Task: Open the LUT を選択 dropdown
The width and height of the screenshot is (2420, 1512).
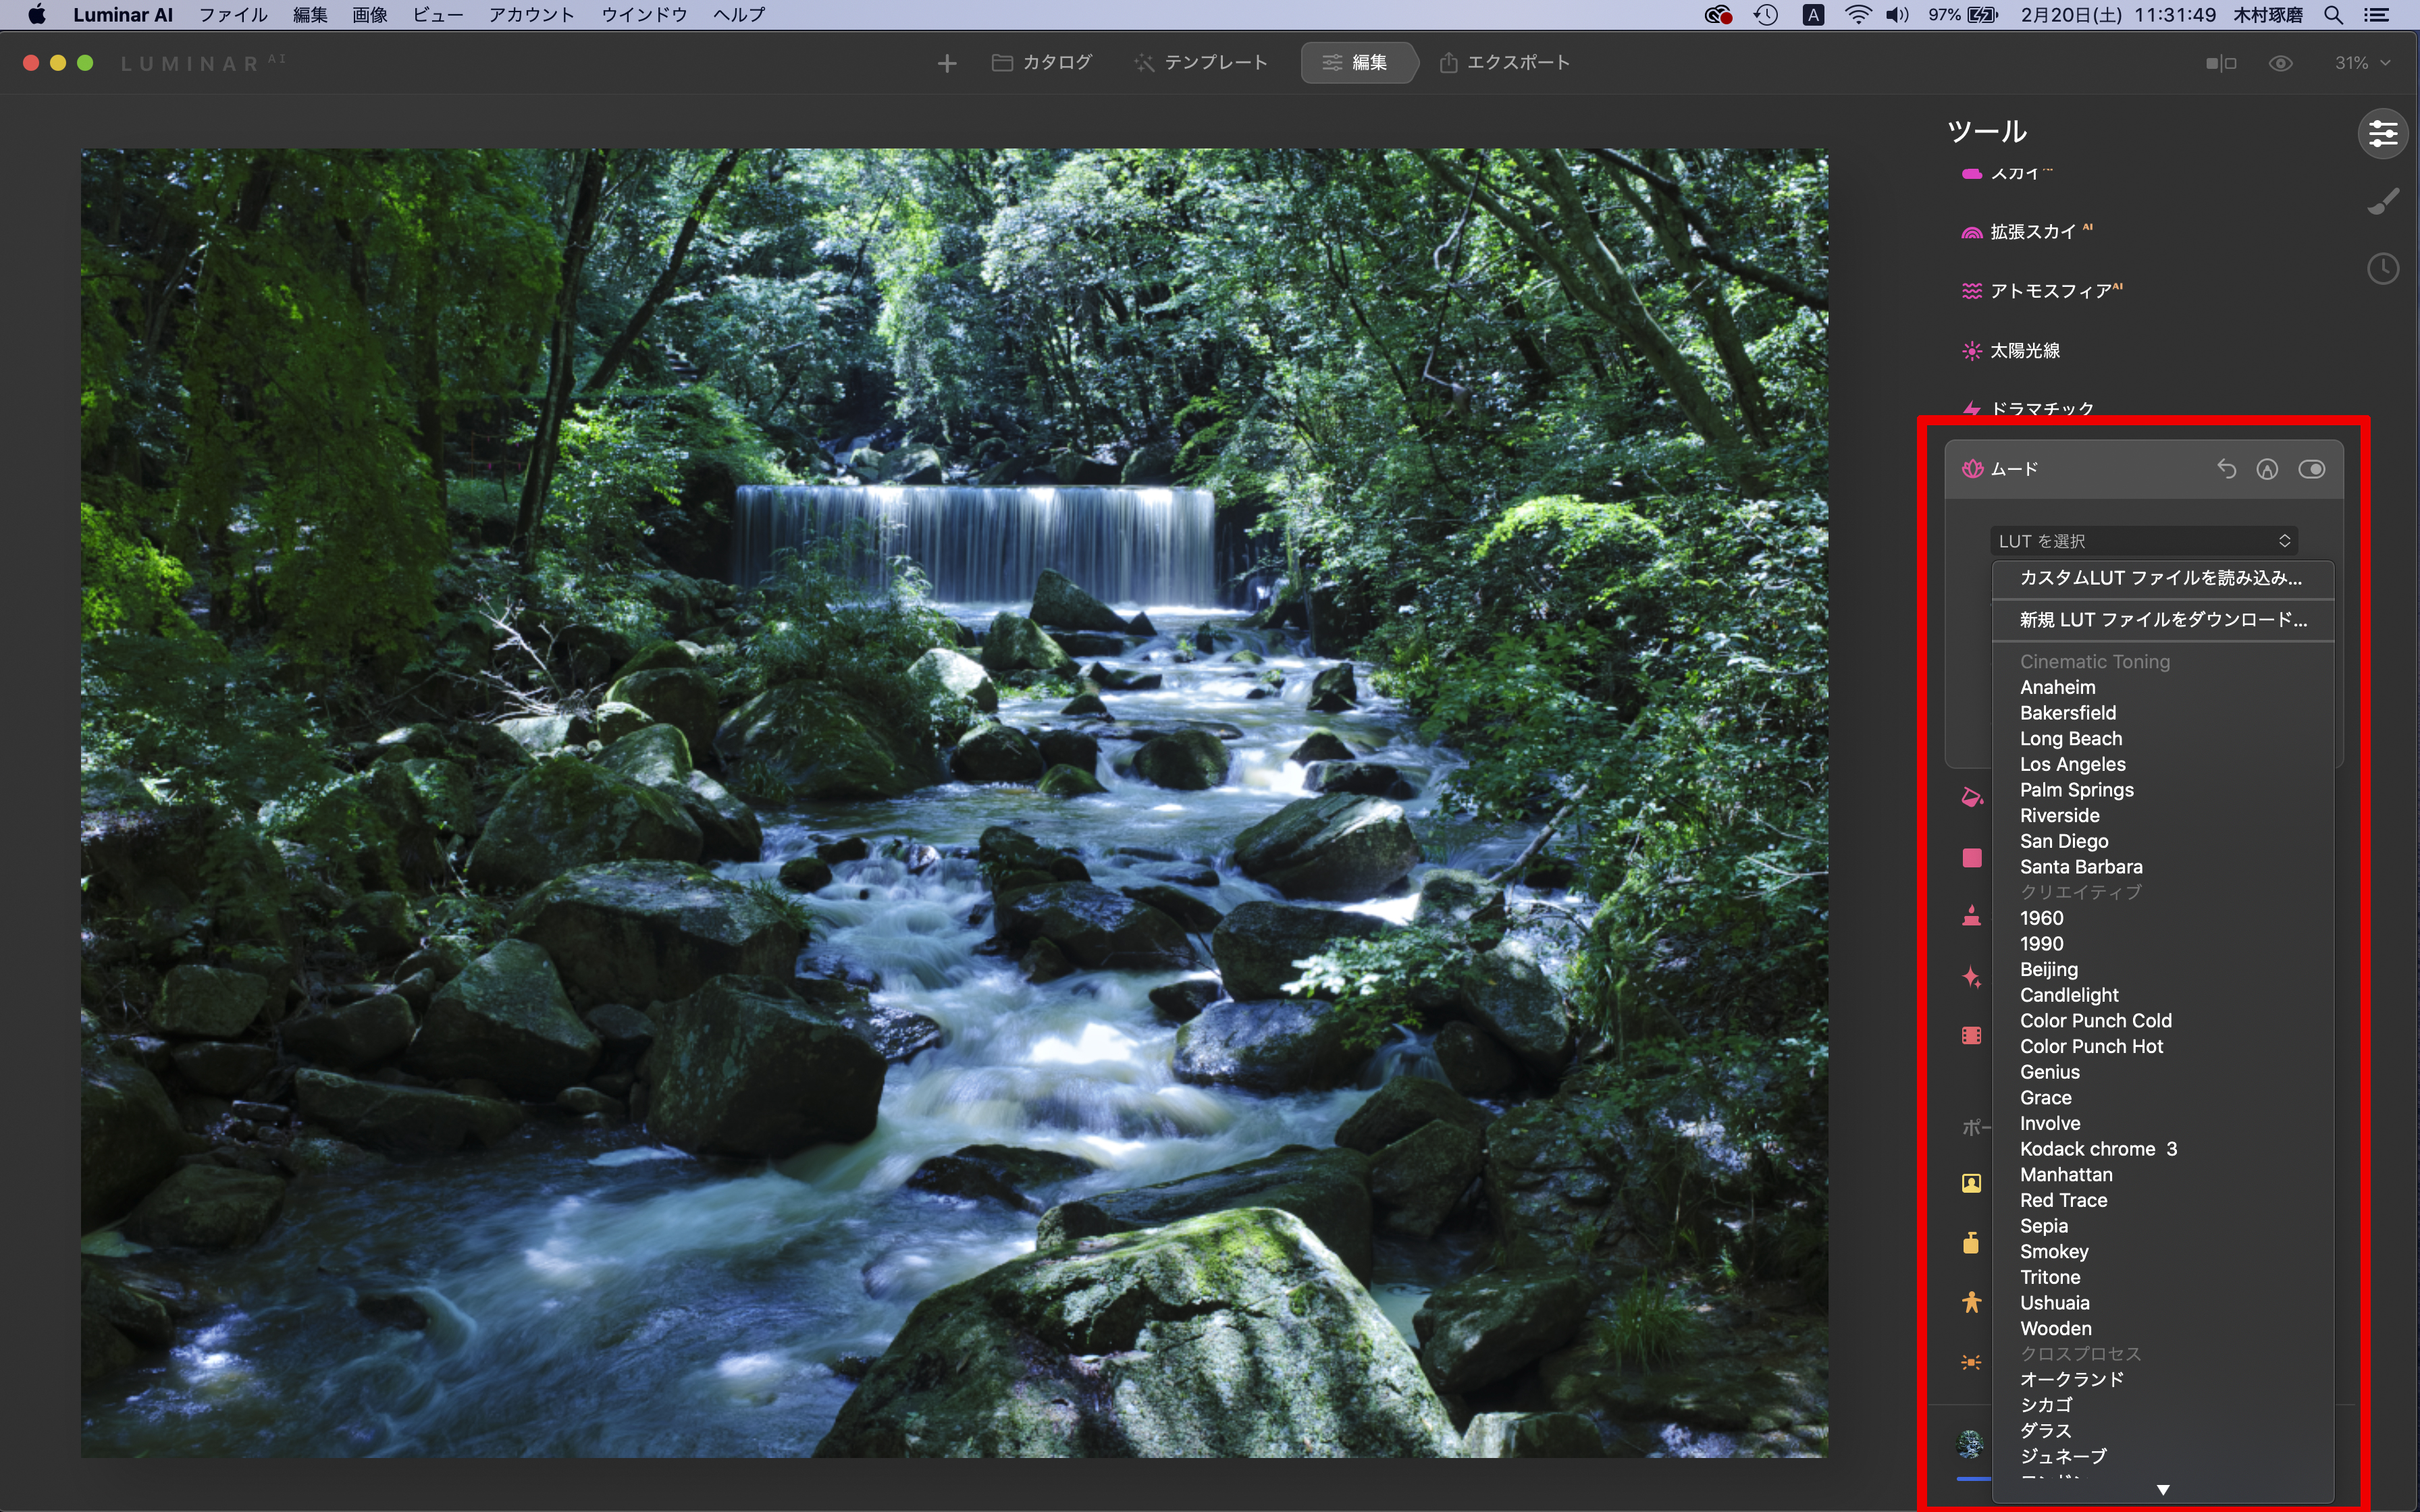Action: tap(2143, 541)
